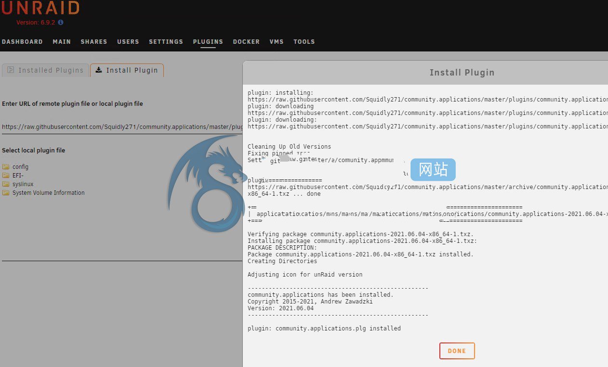This screenshot has height=367, width=608.
Task: Click the Done button
Action: pos(457,351)
